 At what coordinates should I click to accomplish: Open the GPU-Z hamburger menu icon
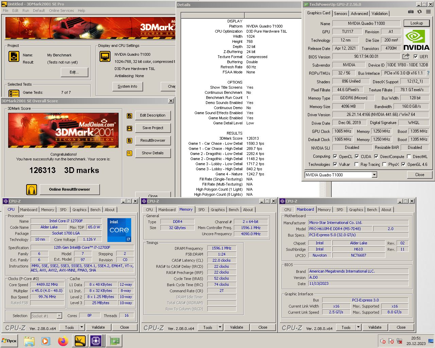tap(429, 12)
